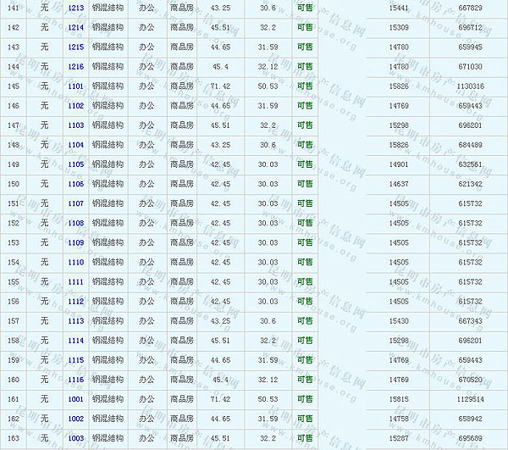Open details for room 1216
508x450 pixels.
tap(75, 66)
